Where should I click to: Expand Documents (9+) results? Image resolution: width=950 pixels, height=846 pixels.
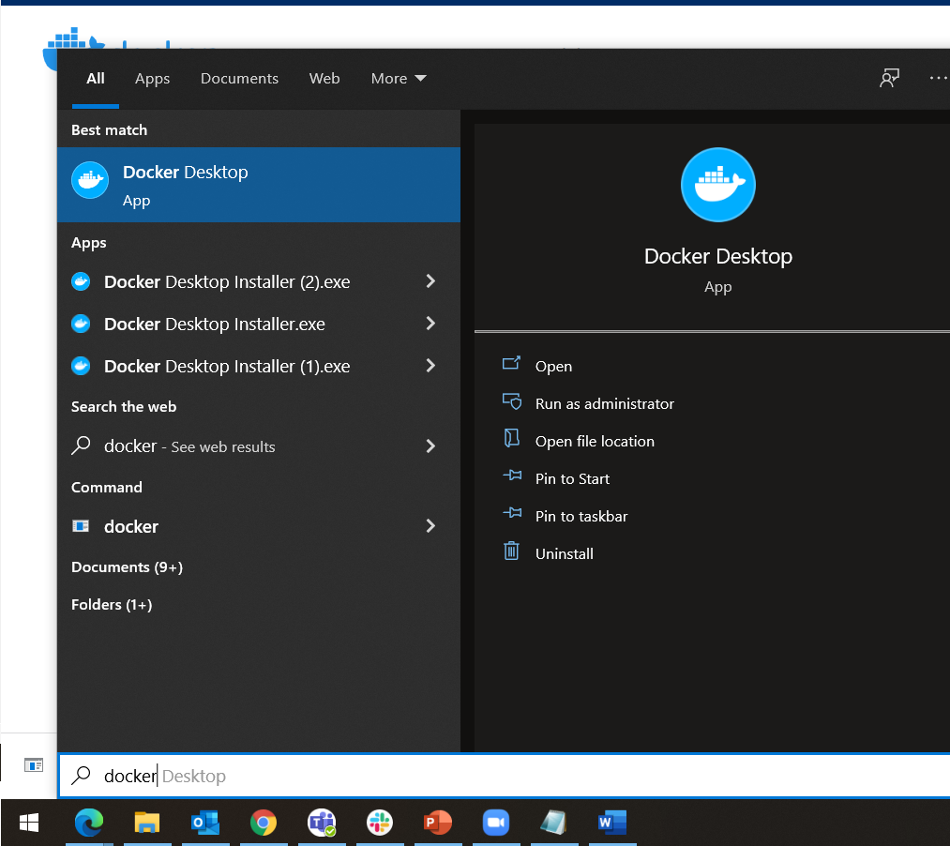tap(127, 567)
